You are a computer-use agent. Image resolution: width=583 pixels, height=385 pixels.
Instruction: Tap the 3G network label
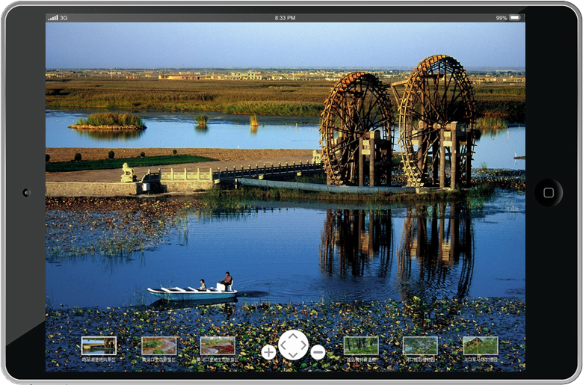point(64,17)
